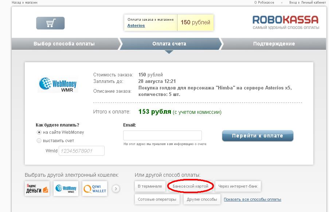Screen dimensions: 329x212
Task: Choose the 'В терминале' payment method
Action: tap(150, 186)
